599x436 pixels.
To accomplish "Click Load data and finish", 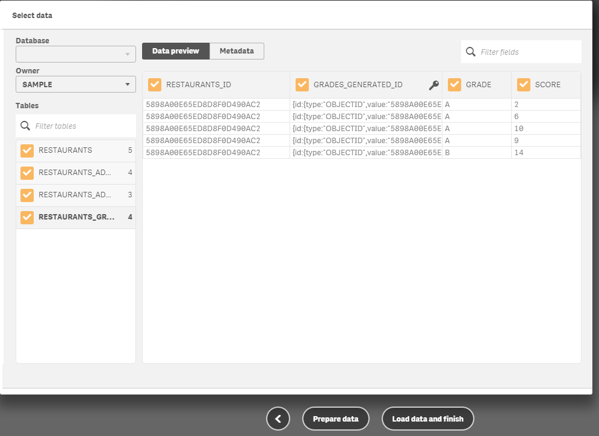I will (427, 418).
